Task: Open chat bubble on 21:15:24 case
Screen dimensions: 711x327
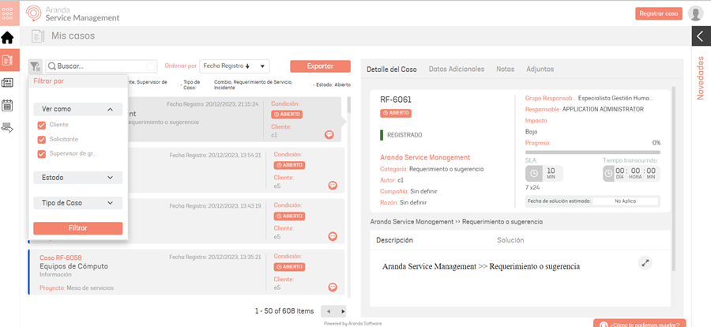Action: [x=329, y=135]
